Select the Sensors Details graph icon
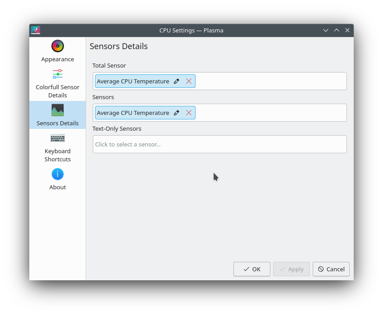Image resolution: width=383 pixels, height=315 pixels. coord(58,110)
